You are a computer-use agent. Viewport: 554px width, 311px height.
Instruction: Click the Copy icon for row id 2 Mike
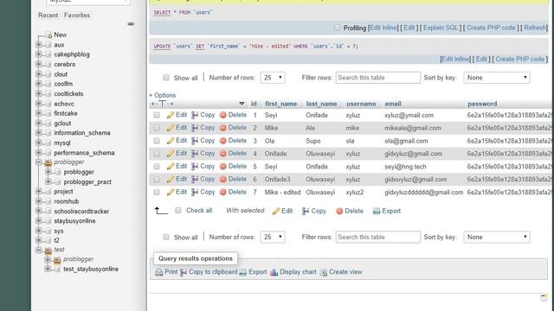[195, 128]
